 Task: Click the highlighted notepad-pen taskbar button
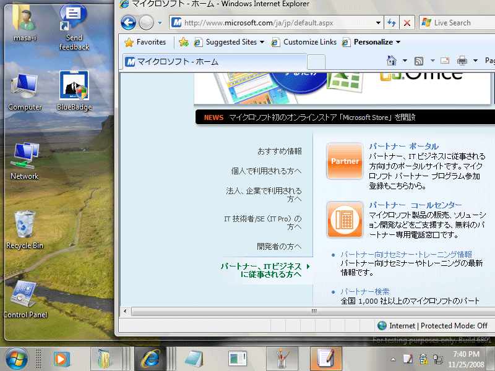tap(326, 359)
